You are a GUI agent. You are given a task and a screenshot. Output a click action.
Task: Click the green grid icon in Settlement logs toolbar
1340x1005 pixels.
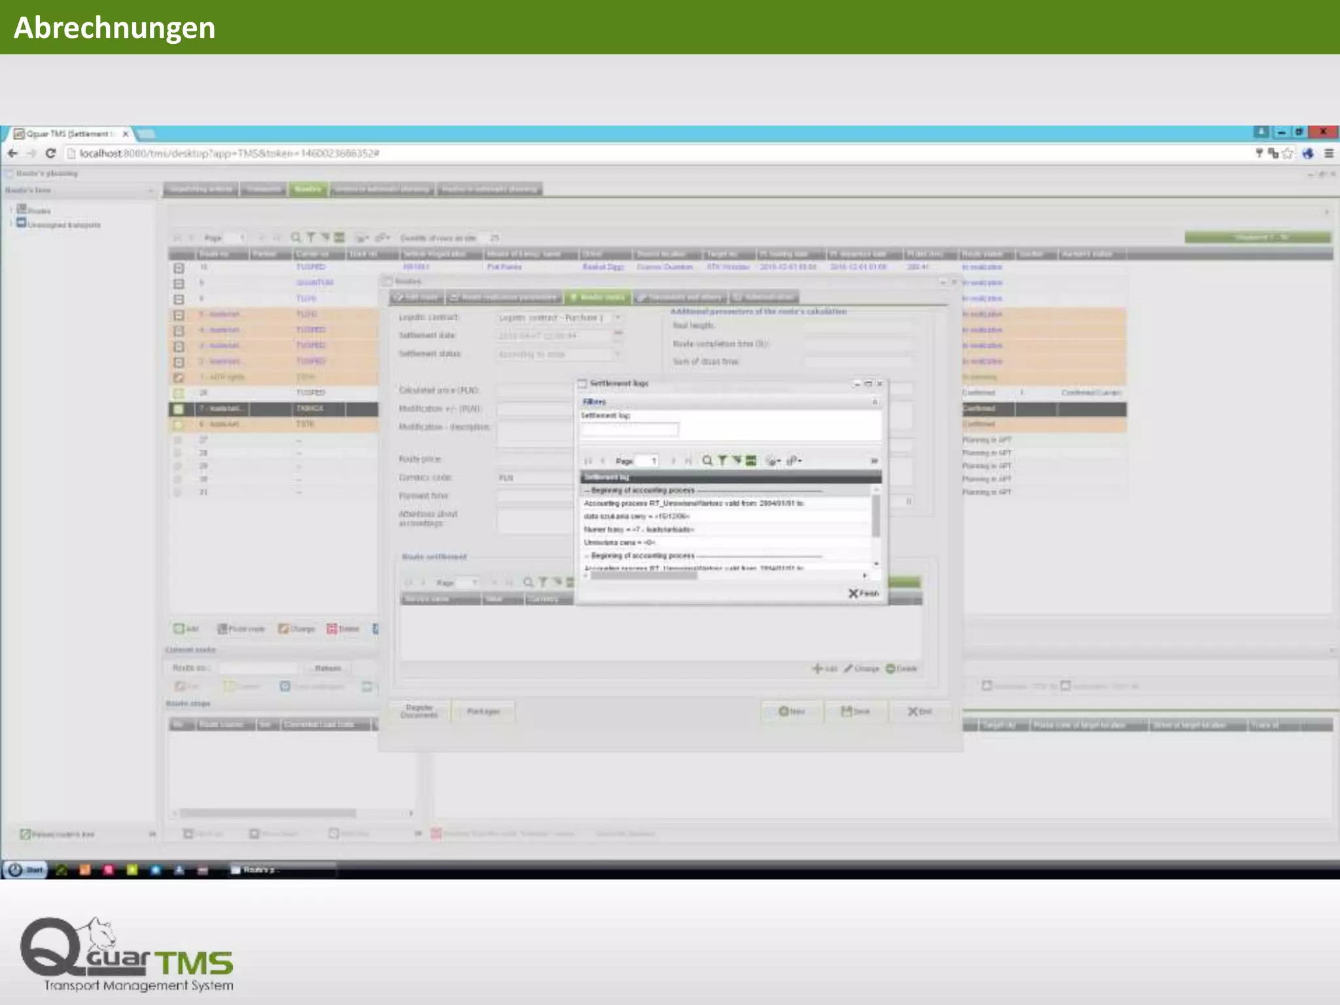coord(751,461)
